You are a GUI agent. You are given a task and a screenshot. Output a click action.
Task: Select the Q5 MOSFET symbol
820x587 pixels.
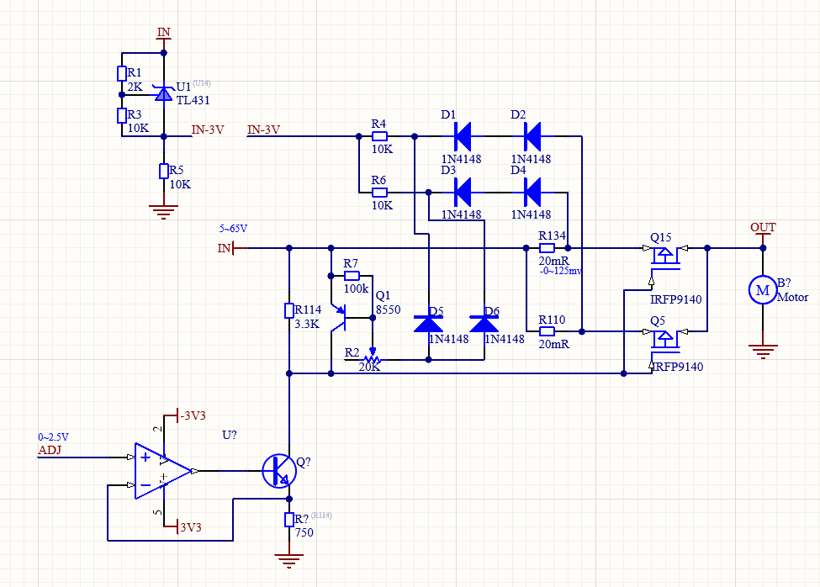point(664,341)
